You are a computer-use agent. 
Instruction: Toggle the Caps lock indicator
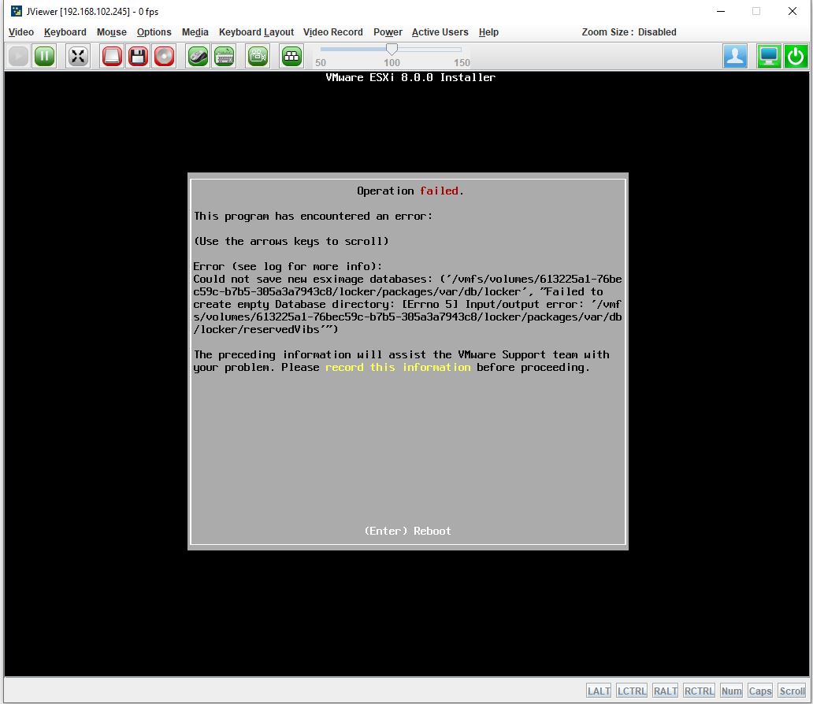tap(760, 691)
